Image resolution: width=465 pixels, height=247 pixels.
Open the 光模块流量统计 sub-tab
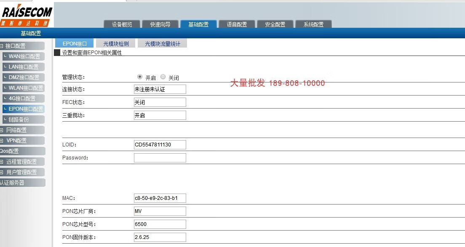[x=162, y=44]
